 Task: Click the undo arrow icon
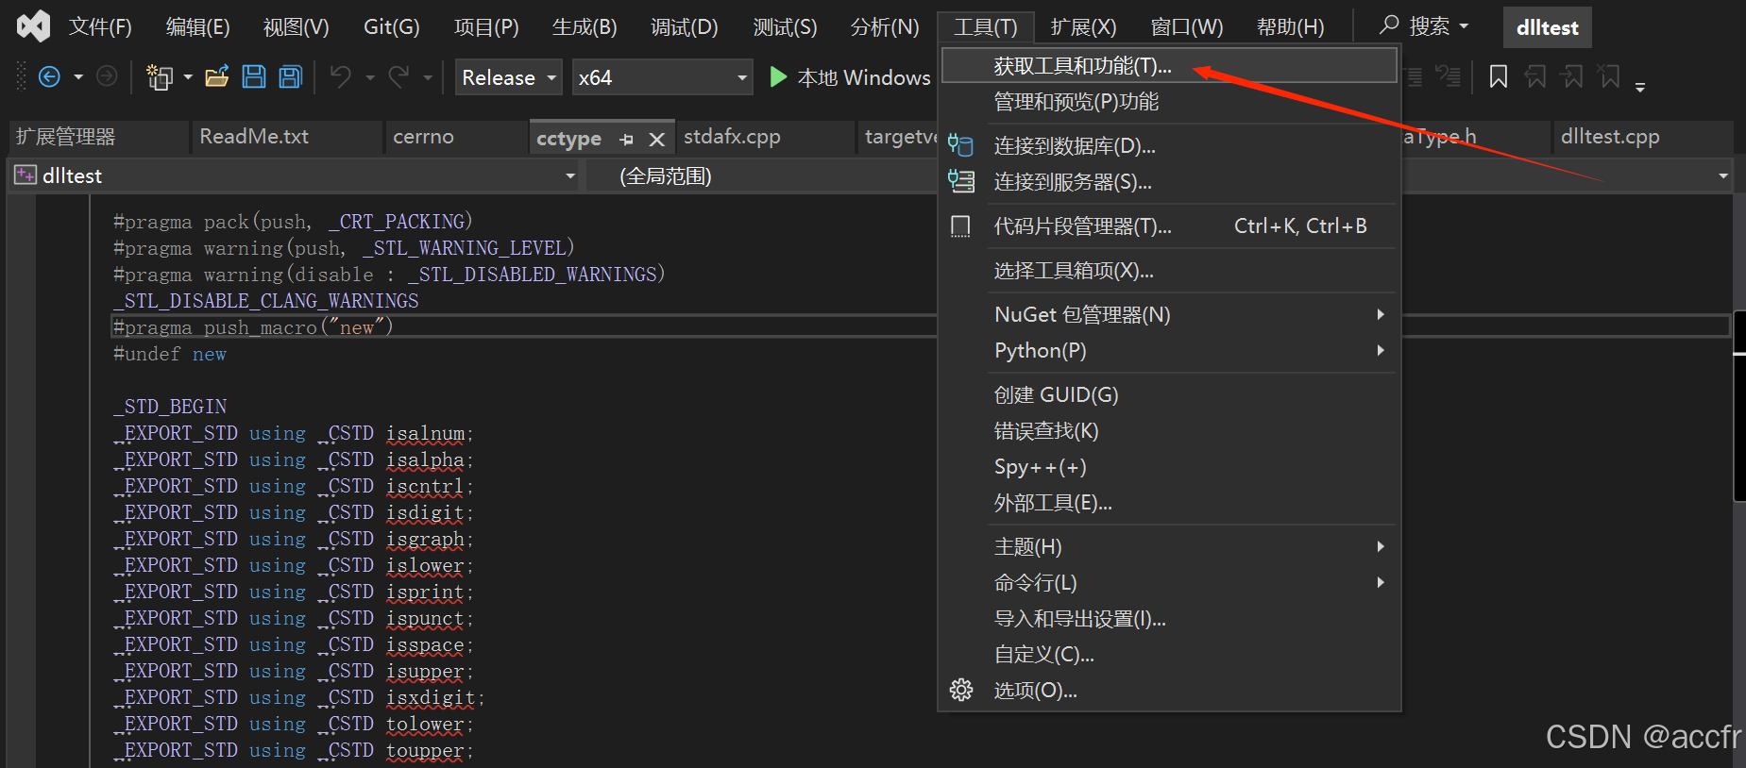(x=341, y=76)
